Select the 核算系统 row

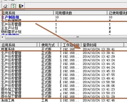(63, 49)
